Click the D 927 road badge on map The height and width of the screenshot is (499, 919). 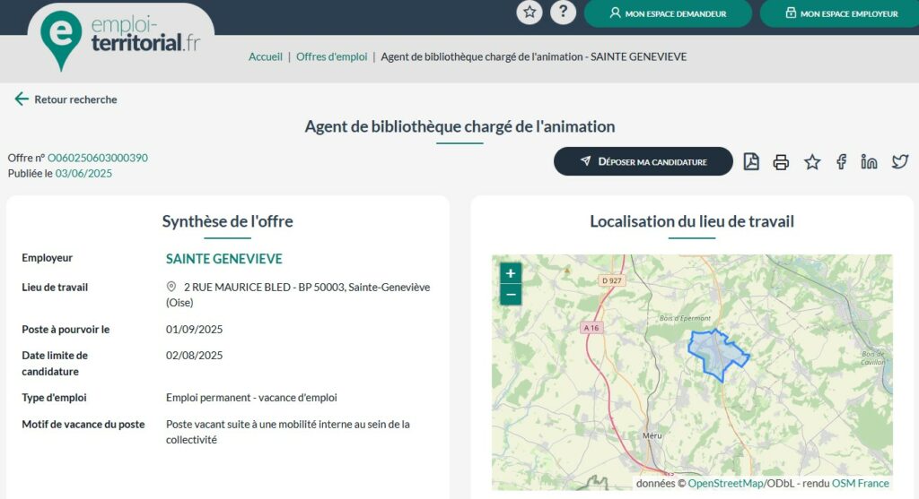(611, 280)
